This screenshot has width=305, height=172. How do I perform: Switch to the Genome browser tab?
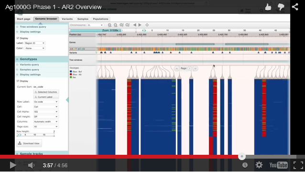46,19
